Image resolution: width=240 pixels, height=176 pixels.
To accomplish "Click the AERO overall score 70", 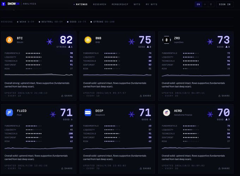I will point(223,112).
